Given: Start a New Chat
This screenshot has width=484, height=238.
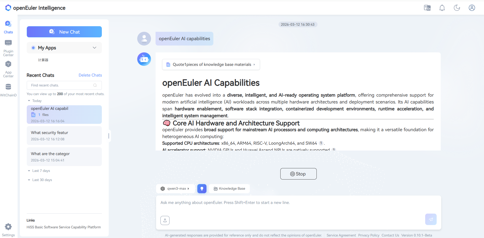Looking at the screenshot, I should pyautogui.click(x=64, y=32).
